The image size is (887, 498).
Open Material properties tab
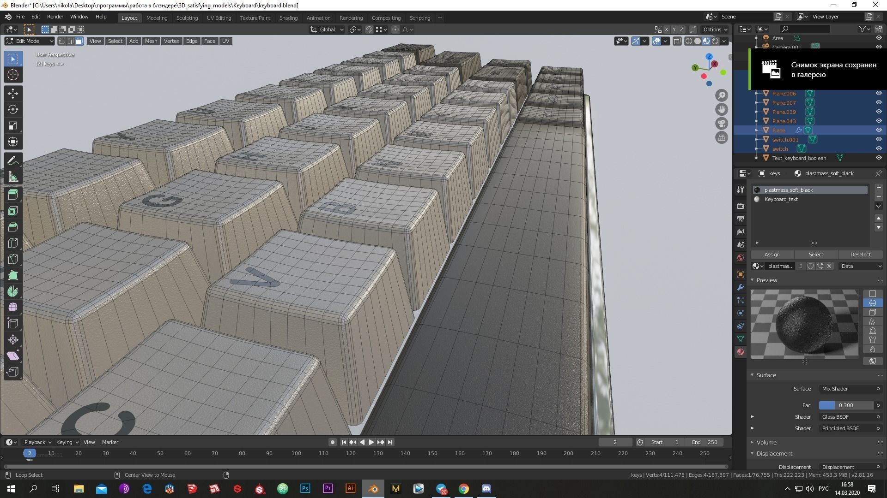coord(741,352)
